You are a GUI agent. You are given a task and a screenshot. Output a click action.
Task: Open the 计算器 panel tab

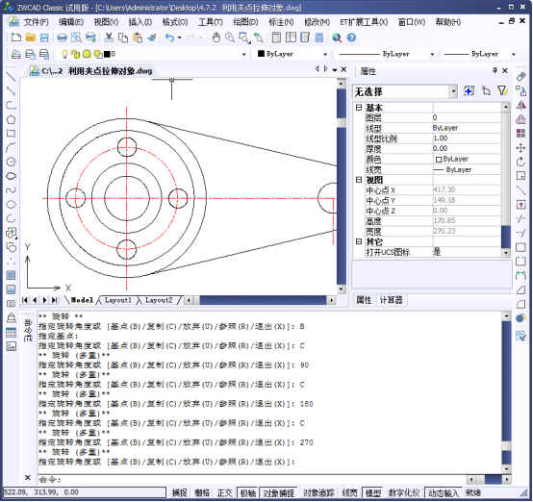392,300
